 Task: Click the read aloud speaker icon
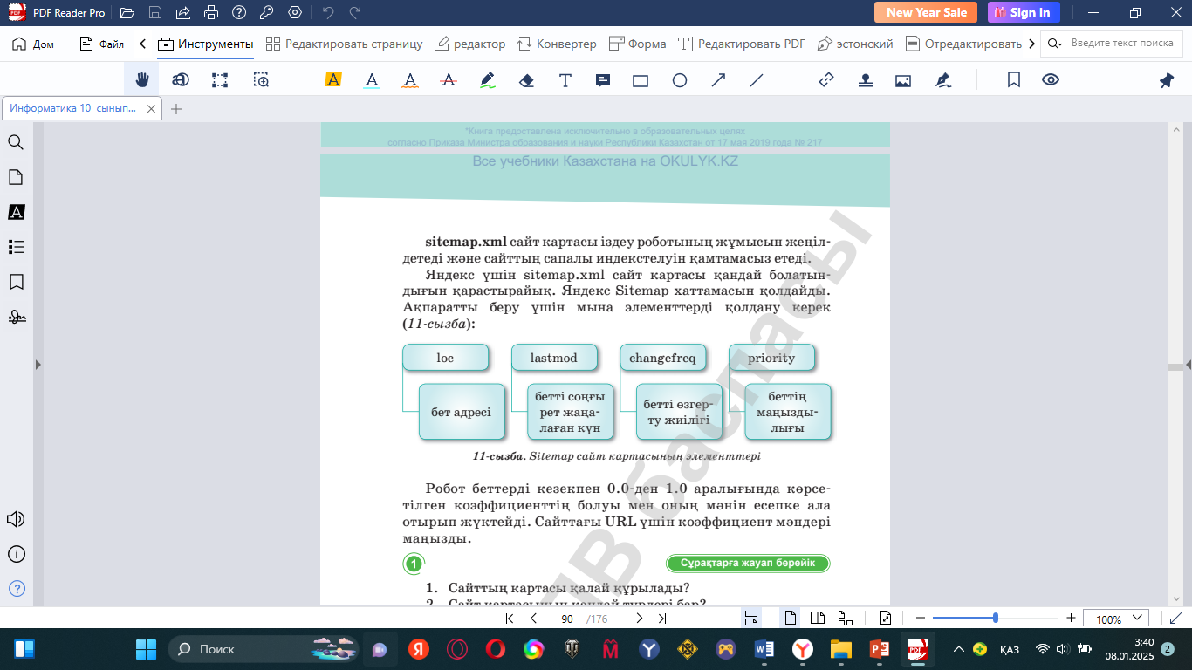coord(16,519)
